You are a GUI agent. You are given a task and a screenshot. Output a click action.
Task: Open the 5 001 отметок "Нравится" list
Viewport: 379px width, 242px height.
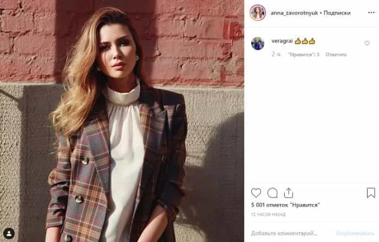(285, 205)
